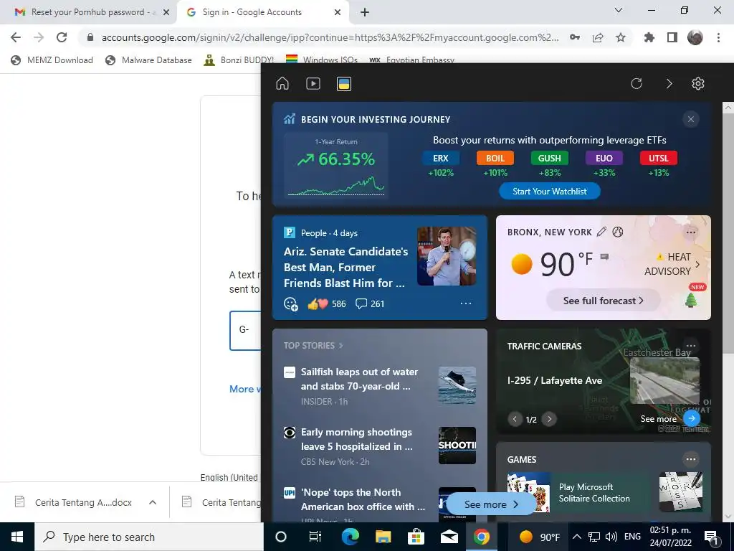Open the widgets home icon
The height and width of the screenshot is (551, 734).
pyautogui.click(x=282, y=83)
